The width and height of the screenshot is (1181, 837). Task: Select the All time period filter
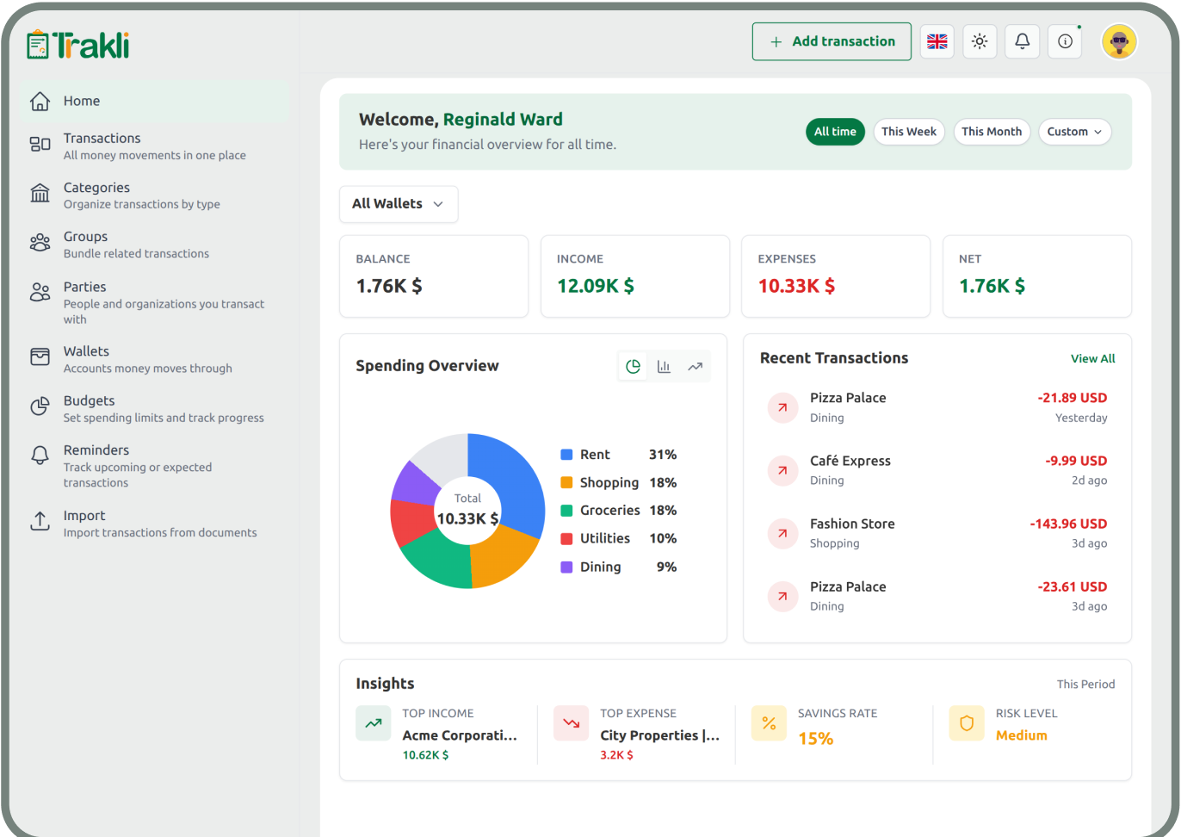(835, 132)
